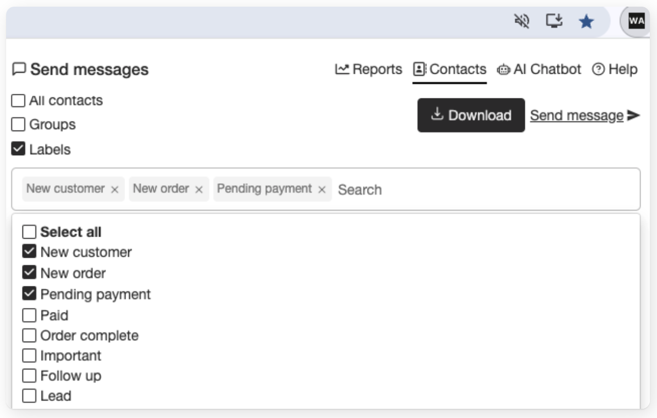This screenshot has height=418, width=657.
Task: Remove the Pending payment label chip
Action: pyautogui.click(x=322, y=190)
